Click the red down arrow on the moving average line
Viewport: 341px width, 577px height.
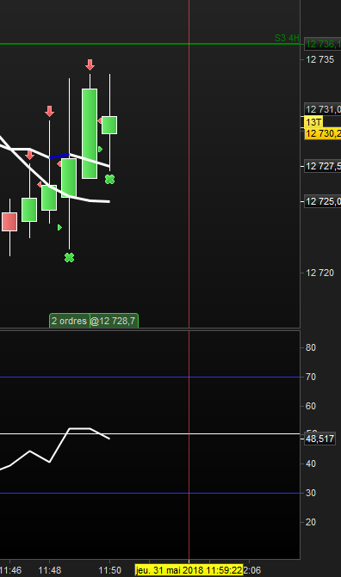[x=30, y=155]
